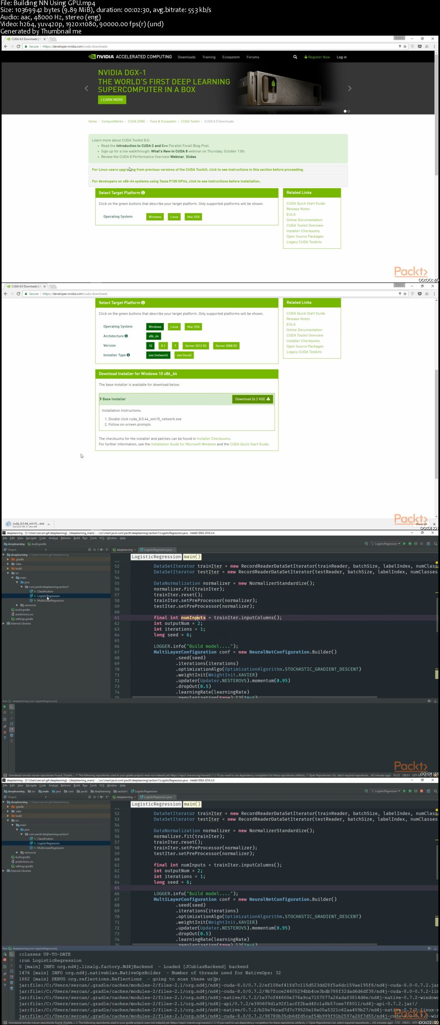Select Linux in the top frame's platform selector

point(174,217)
